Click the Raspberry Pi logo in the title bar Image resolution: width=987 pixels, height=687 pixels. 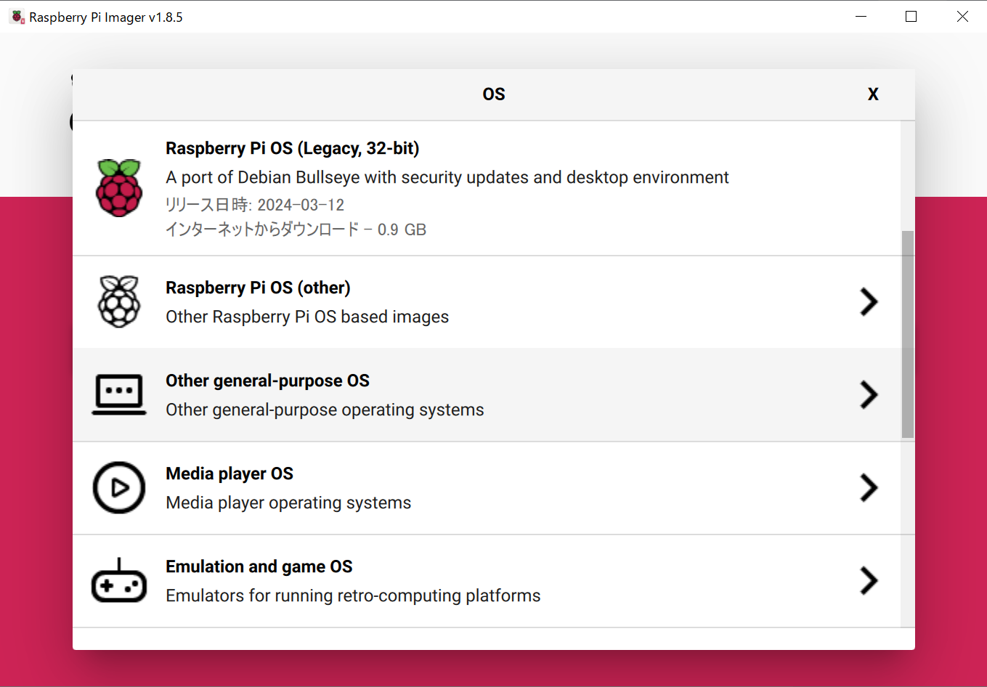[x=15, y=16]
